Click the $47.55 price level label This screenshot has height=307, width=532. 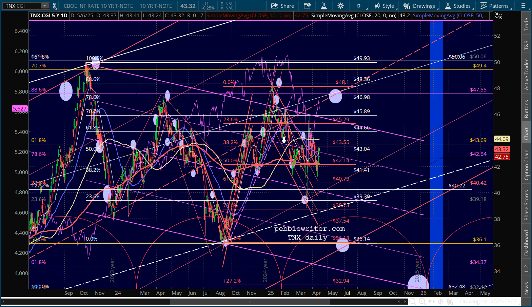(x=478, y=90)
